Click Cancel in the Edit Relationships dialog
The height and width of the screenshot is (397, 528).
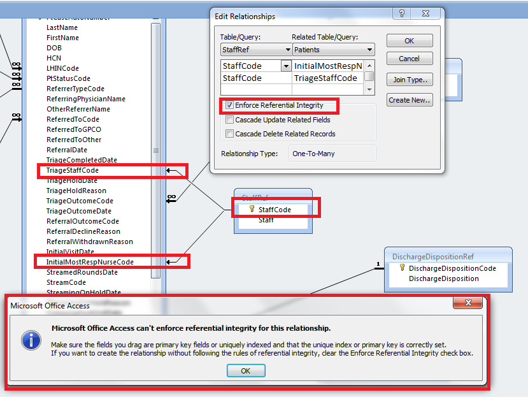[410, 59]
